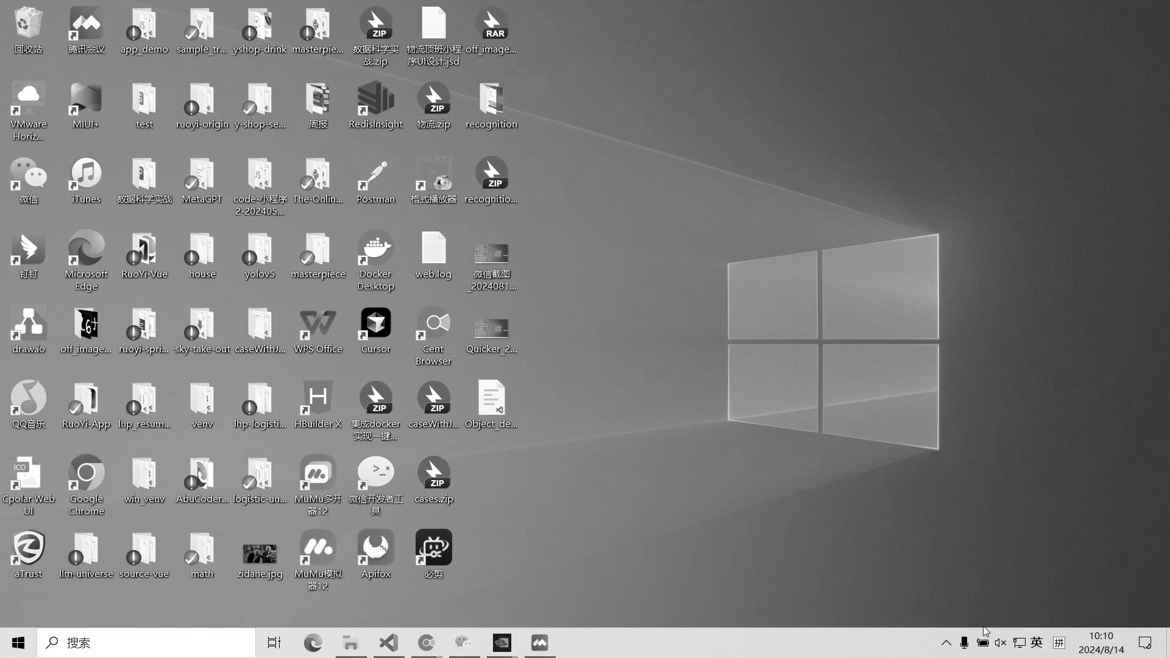Select the draw.io desktop shortcut
The width and height of the screenshot is (1170, 658).
point(28,330)
